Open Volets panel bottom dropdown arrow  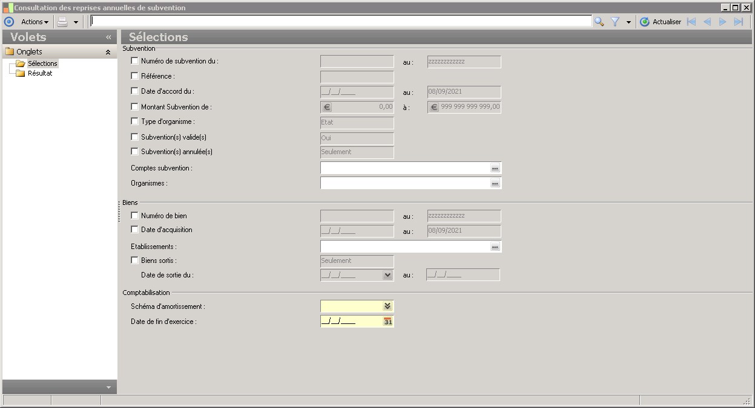[108, 387]
